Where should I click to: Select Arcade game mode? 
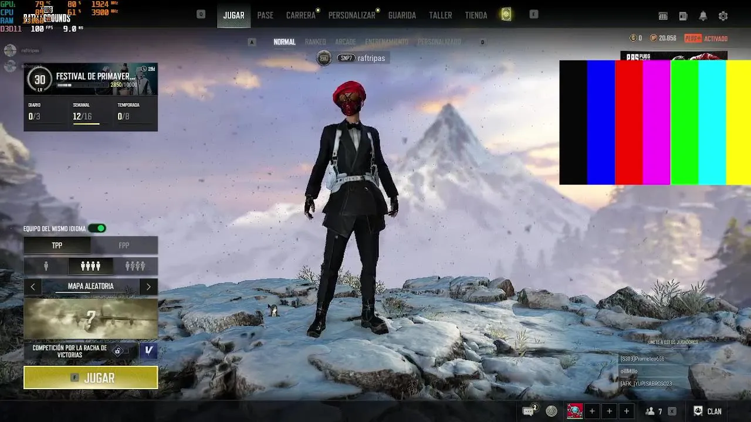(x=346, y=42)
